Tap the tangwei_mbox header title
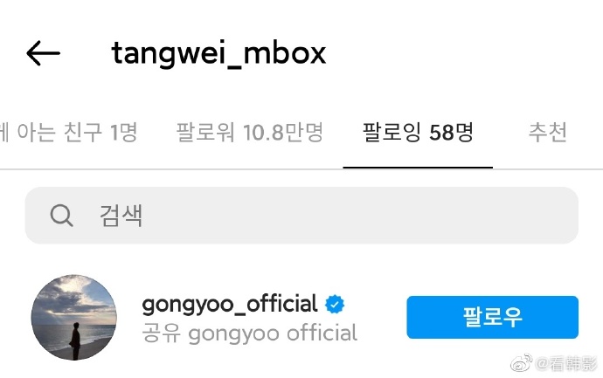 click(218, 53)
